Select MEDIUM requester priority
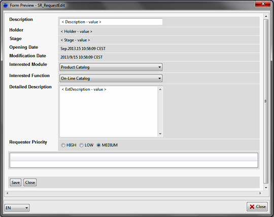This screenshot has height=217, width=274. click(x=98, y=145)
